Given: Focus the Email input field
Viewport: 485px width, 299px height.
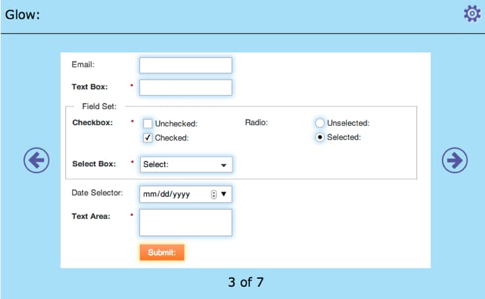Looking at the screenshot, I should coord(186,65).
